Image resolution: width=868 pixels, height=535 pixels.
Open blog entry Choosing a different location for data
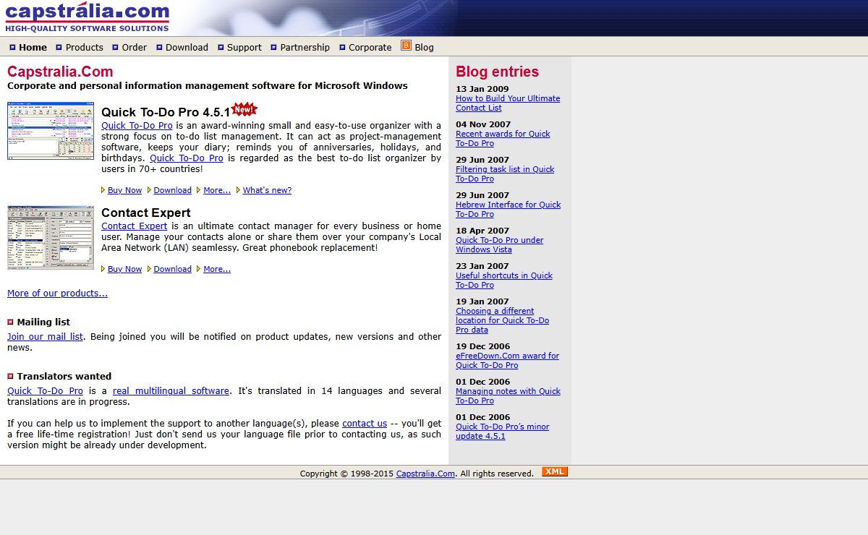502,320
